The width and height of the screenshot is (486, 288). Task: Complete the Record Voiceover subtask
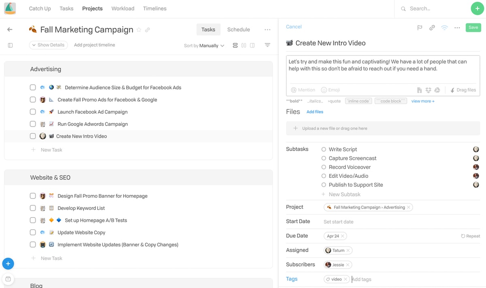coord(324,167)
